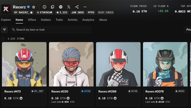Viewport: 191px width, 108px height.
Task: Click the +33.5% floor change value
Action: point(163,11)
